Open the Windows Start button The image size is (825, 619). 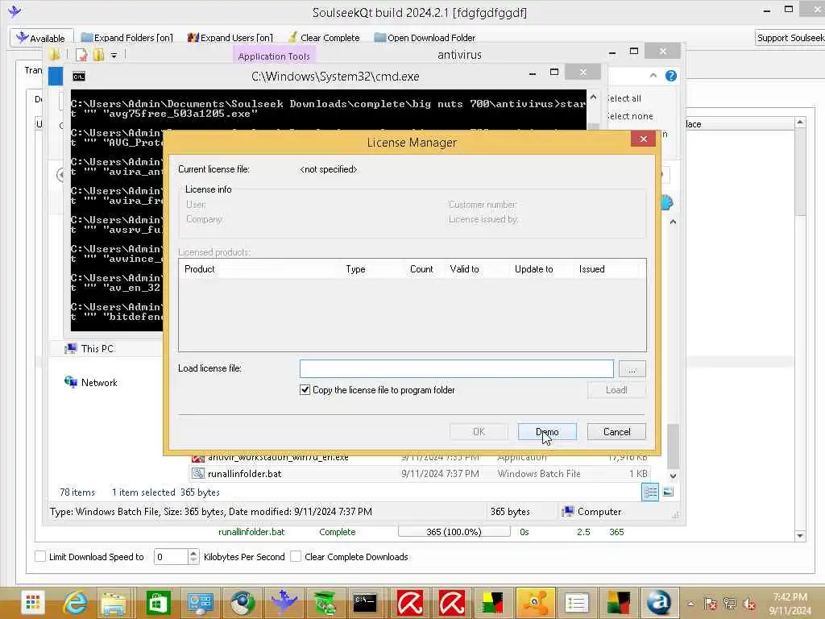pos(33,603)
